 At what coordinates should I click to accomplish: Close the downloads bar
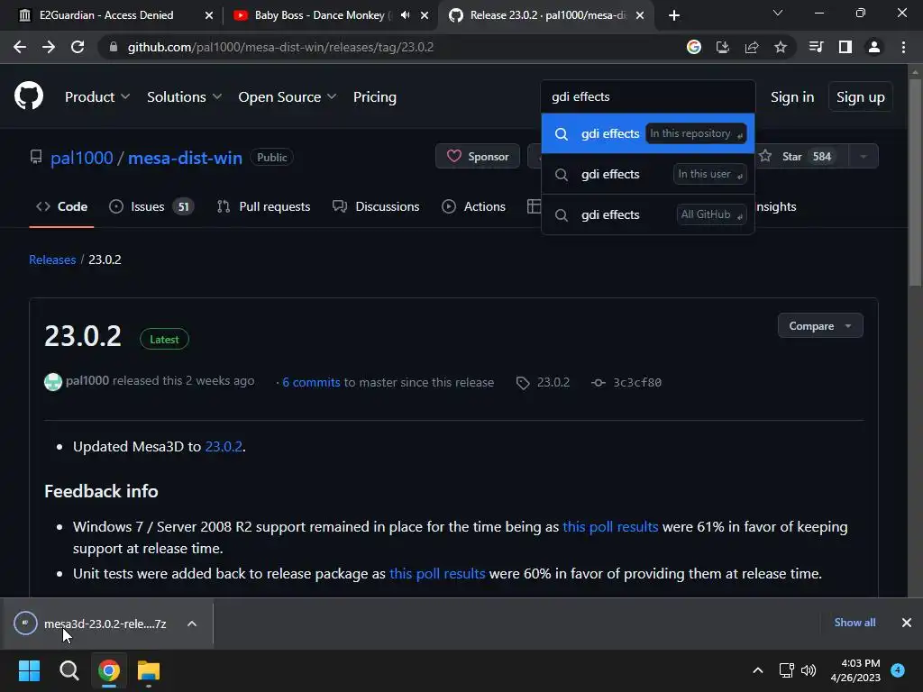(907, 623)
